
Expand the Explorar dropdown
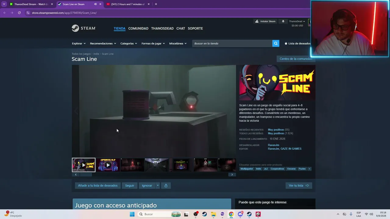(x=79, y=43)
